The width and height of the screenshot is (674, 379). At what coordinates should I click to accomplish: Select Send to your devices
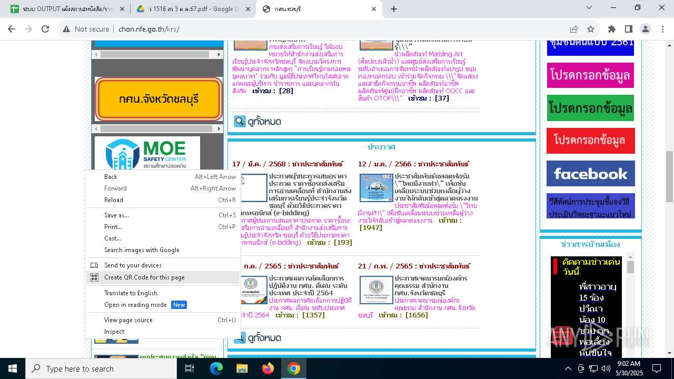click(x=163, y=265)
